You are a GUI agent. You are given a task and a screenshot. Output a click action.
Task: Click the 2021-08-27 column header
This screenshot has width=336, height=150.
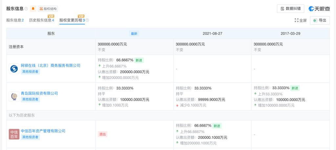[212, 34]
